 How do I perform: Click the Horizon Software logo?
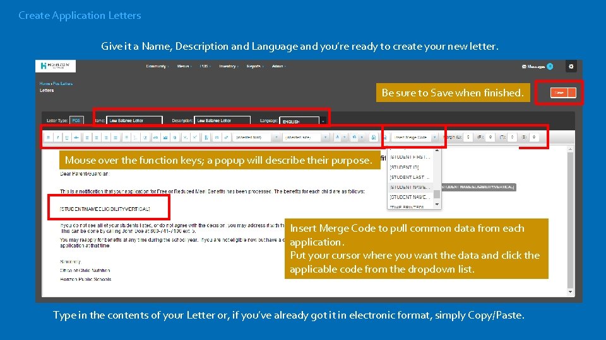[x=56, y=66]
